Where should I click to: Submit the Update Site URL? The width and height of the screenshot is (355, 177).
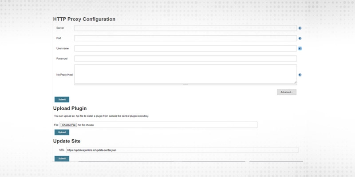62,158
